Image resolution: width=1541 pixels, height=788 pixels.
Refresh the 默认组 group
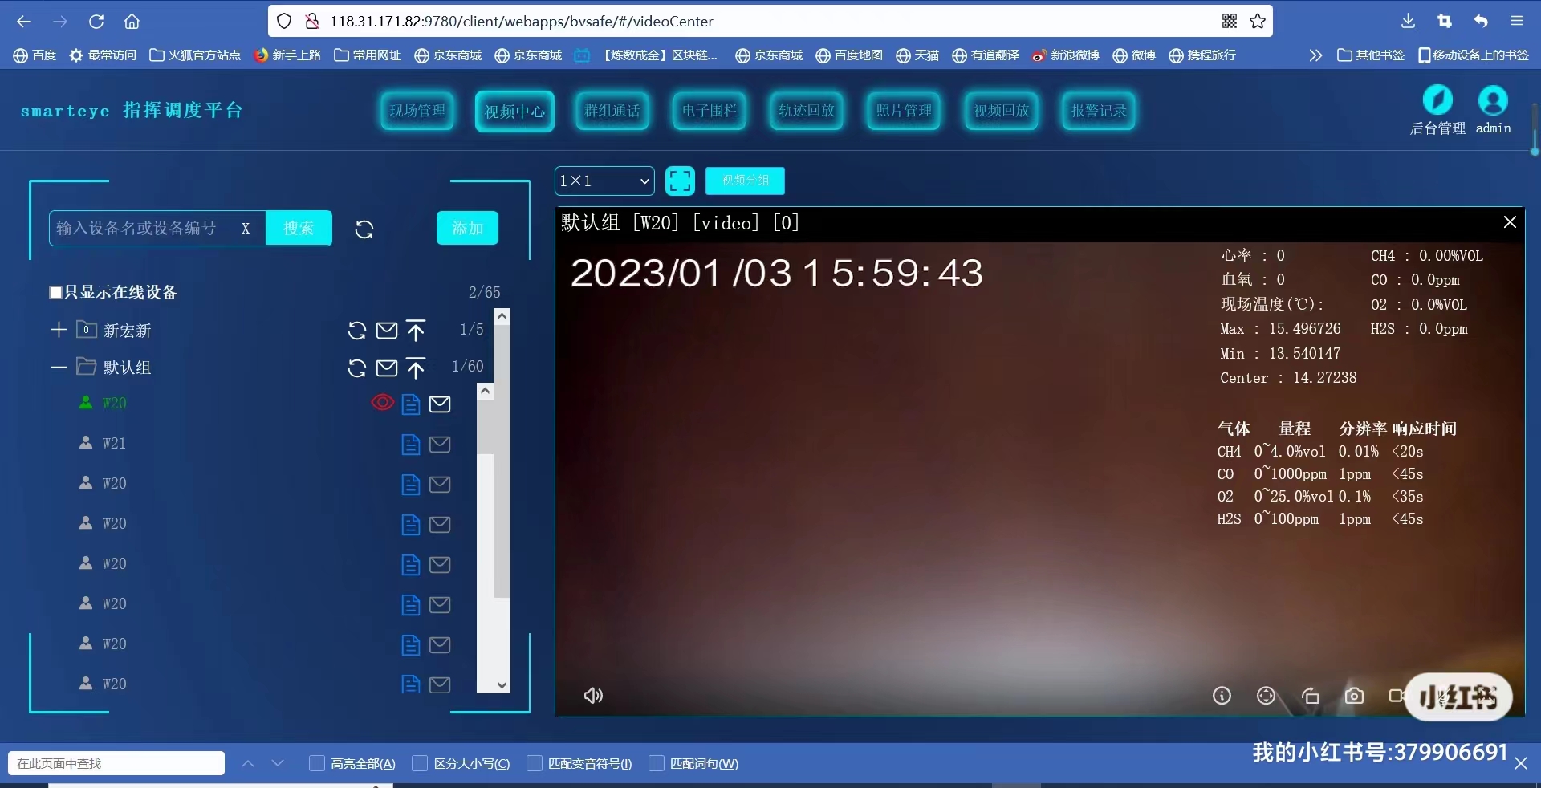pos(357,368)
